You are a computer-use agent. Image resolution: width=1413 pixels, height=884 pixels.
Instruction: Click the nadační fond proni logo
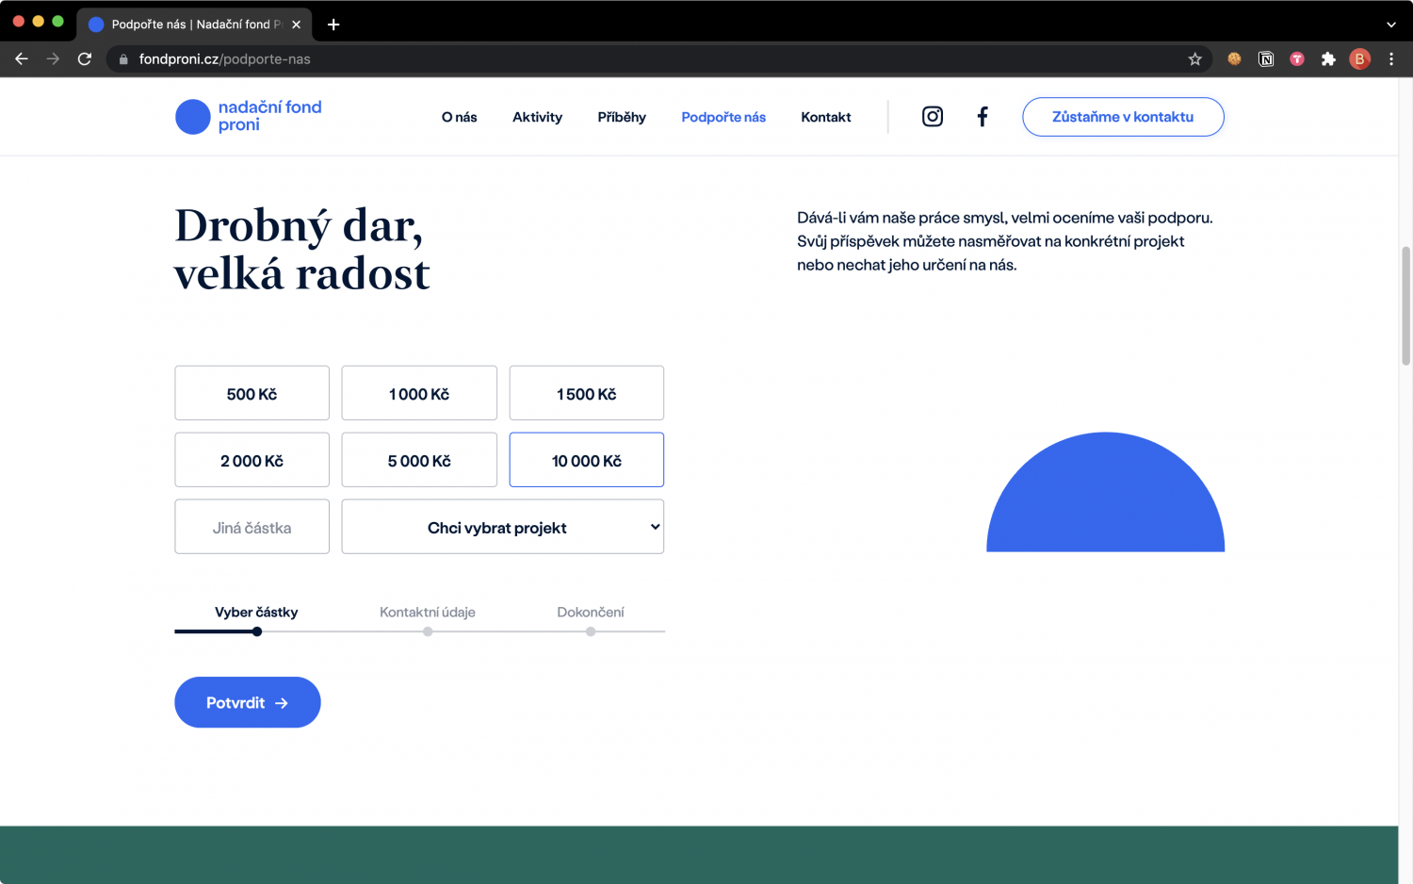pos(249,117)
